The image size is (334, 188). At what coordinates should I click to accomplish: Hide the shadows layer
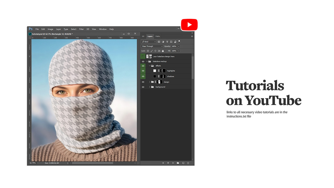pyautogui.click(x=143, y=76)
